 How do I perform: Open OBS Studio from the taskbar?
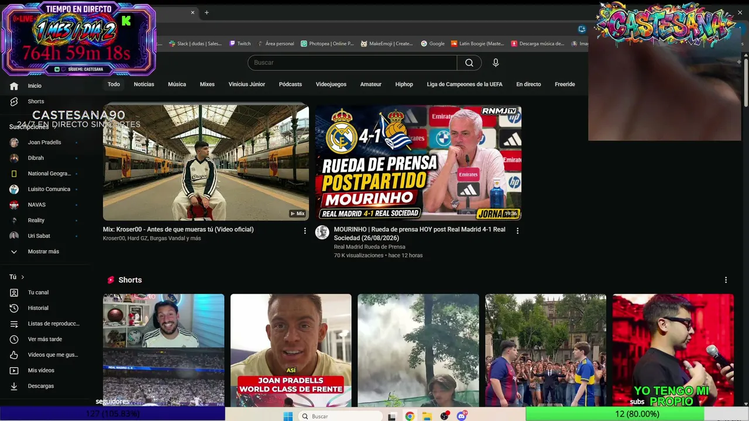[445, 416]
